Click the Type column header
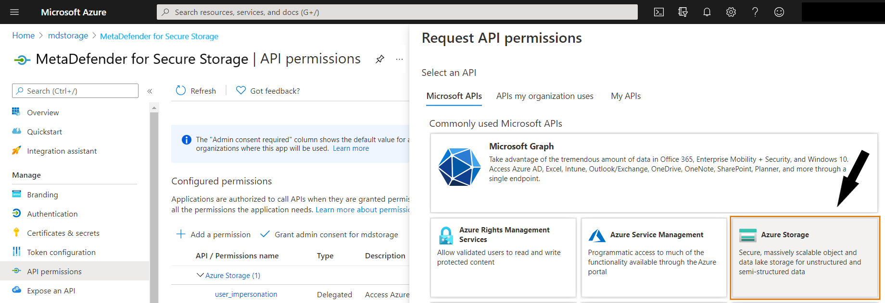This screenshot has width=885, height=303. pos(325,256)
